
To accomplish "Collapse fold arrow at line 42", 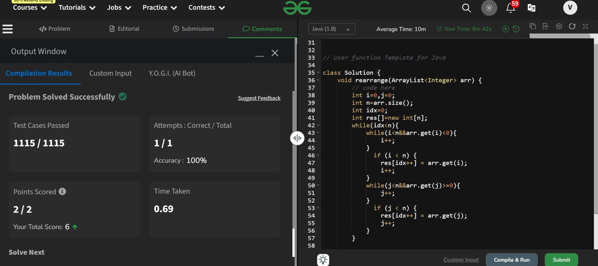I will click(318, 126).
